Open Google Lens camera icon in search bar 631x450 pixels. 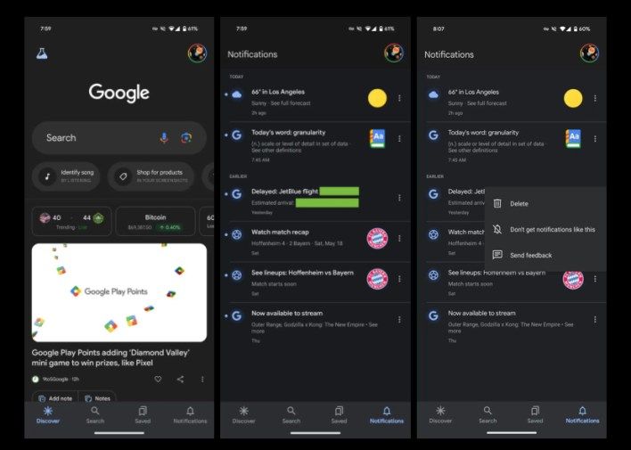point(186,137)
